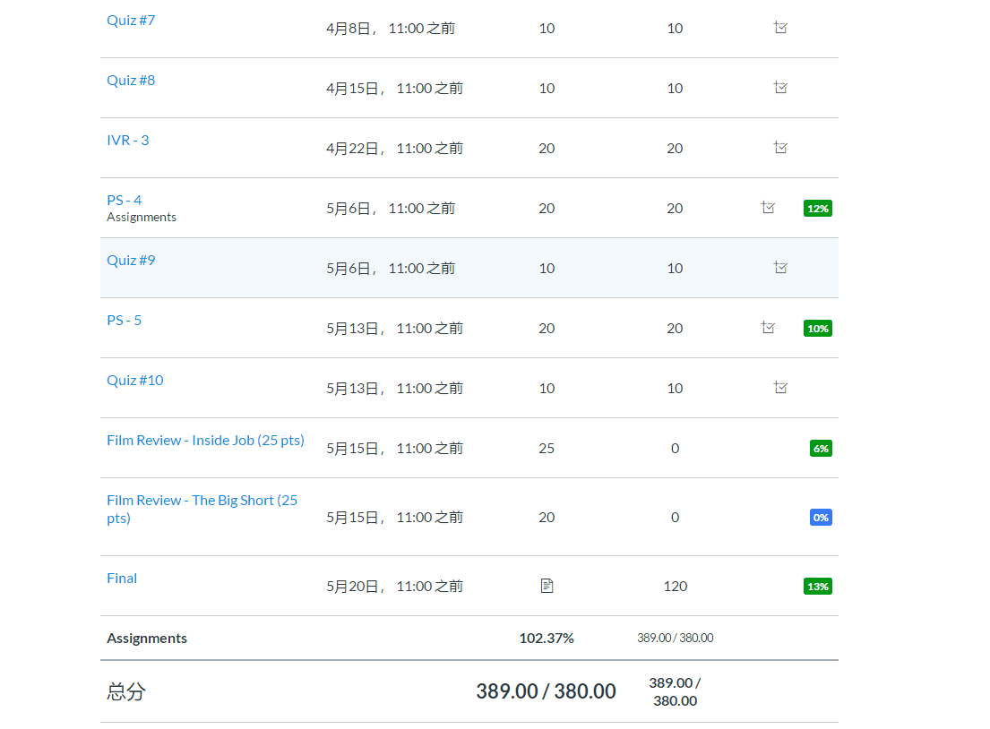Open Film Review - Inside Job assignment
The height and width of the screenshot is (729, 990).
205,440
